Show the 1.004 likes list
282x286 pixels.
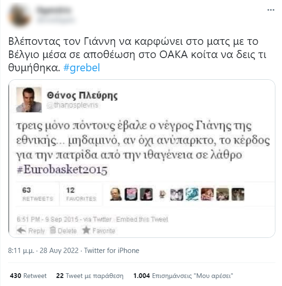click(x=183, y=276)
